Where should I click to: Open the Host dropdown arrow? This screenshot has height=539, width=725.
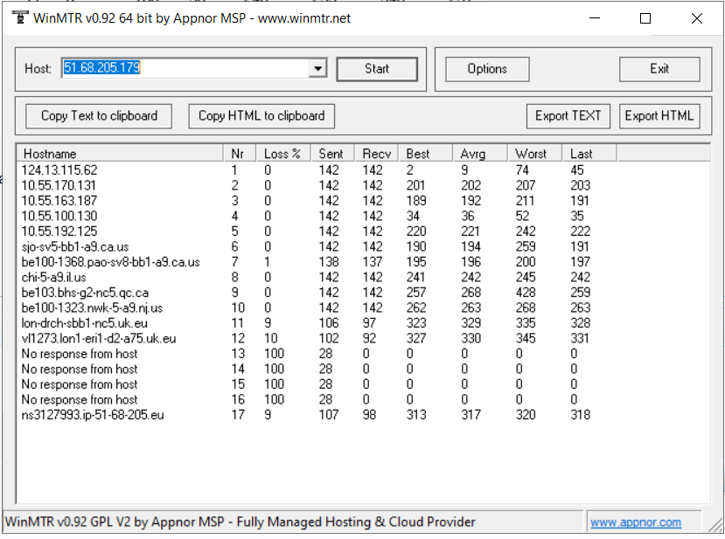[x=317, y=69]
